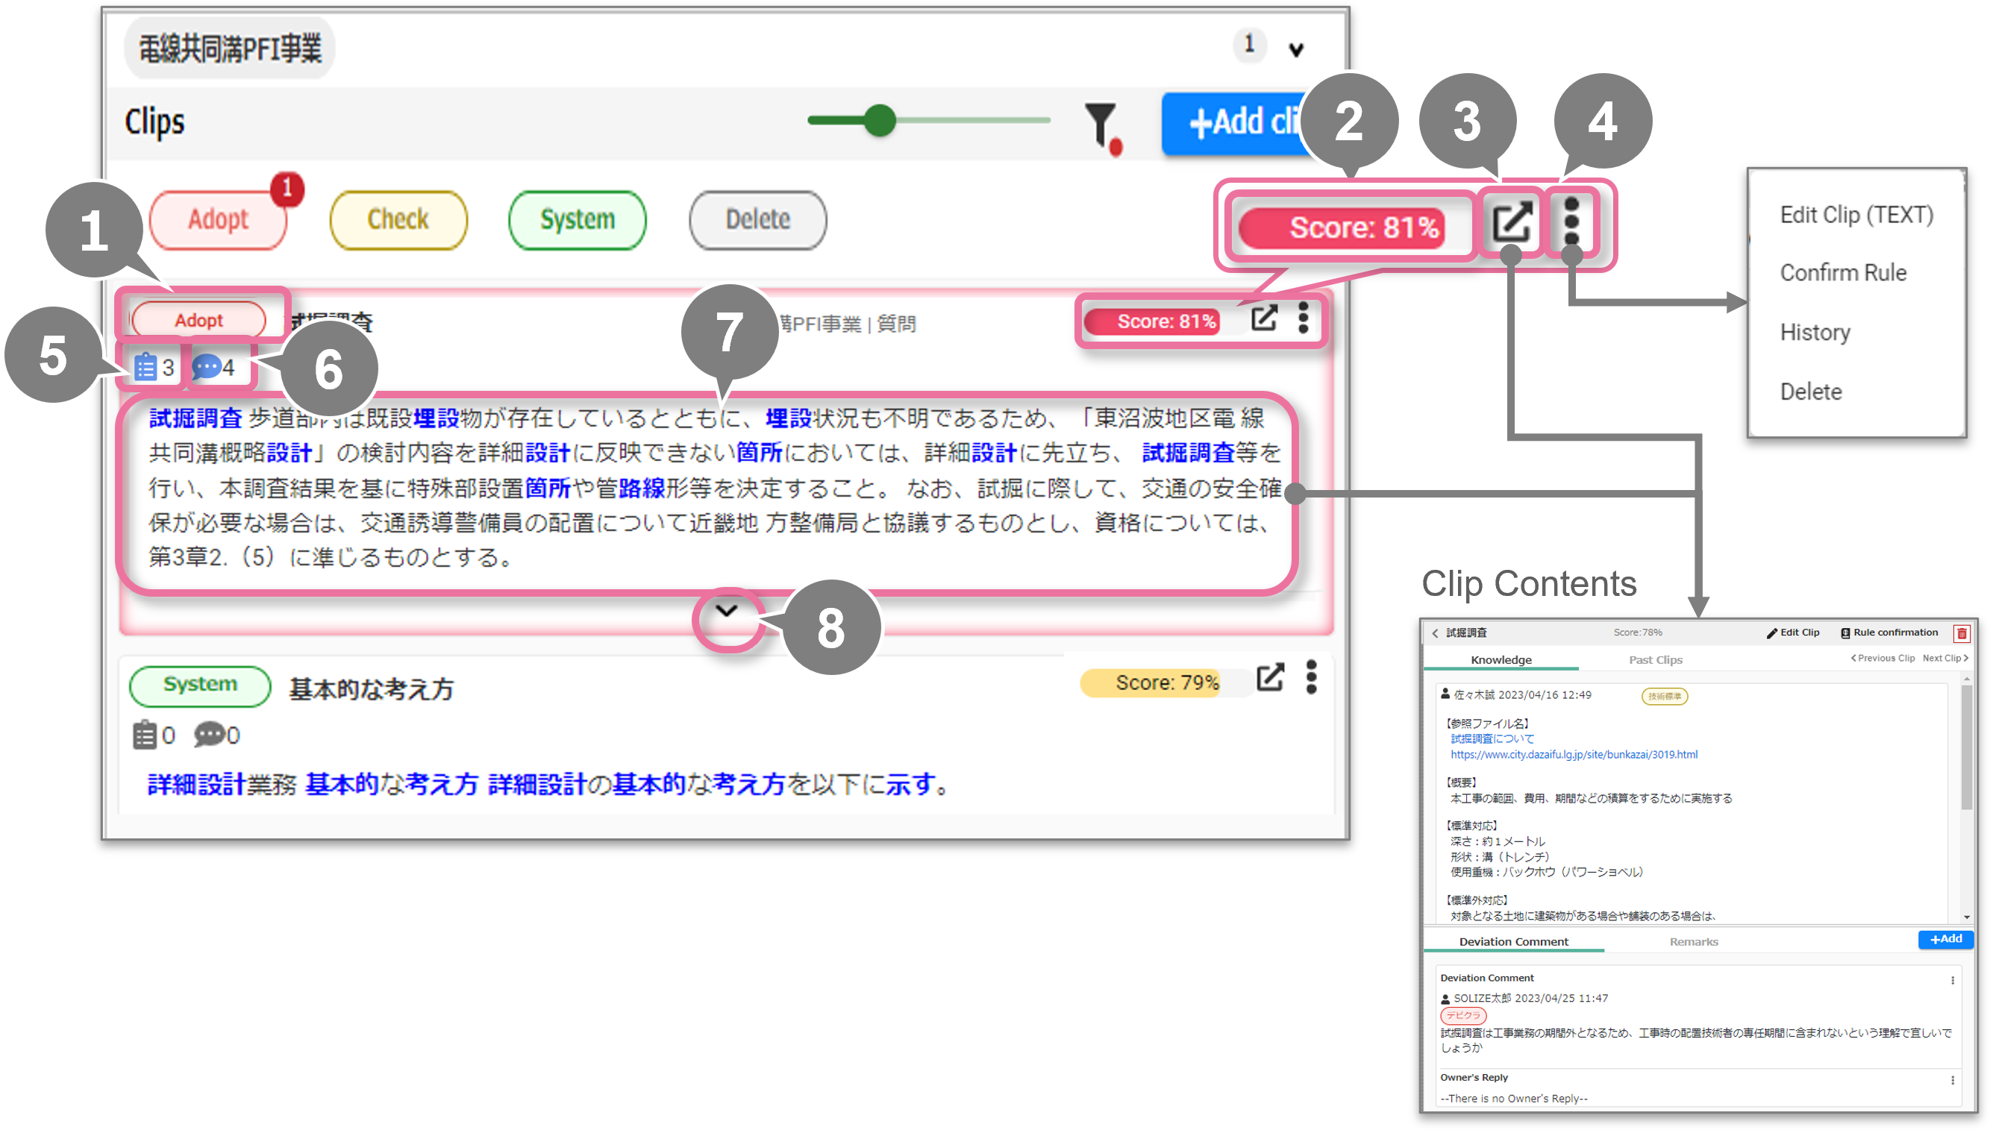Viewport: 1990px width, 1130px height.
Task: Open the clip filter funnel icon
Action: tap(1100, 123)
